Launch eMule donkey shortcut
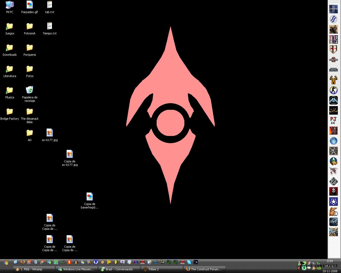This screenshot has width=341, height=273. [x=333, y=212]
